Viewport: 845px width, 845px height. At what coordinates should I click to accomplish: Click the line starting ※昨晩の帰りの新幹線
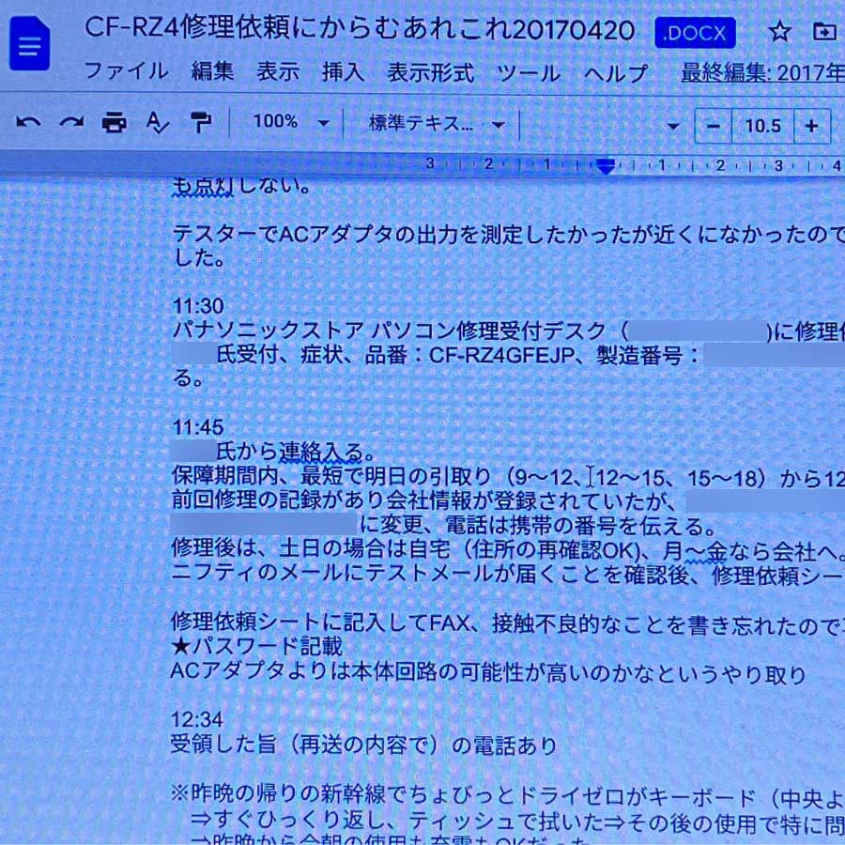[508, 795]
